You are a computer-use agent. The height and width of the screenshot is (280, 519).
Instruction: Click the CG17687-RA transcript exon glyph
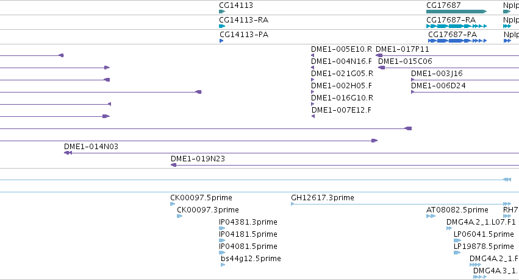456,26
